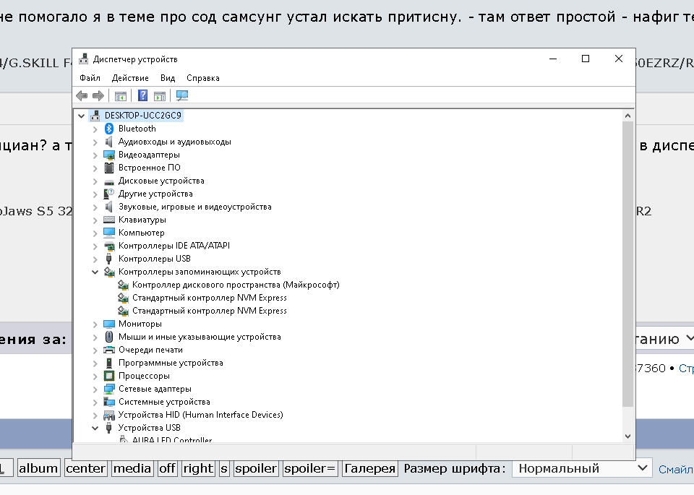Open the Вид menu
The height and width of the screenshot is (495, 694).
point(168,78)
